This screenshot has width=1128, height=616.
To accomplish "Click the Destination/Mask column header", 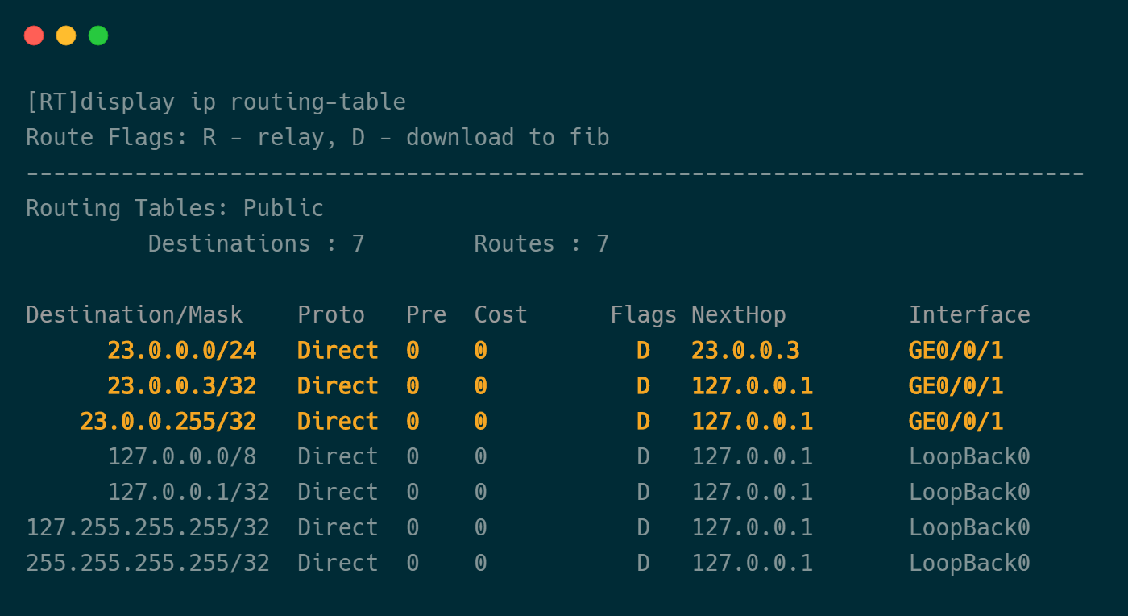I will 134,315.
